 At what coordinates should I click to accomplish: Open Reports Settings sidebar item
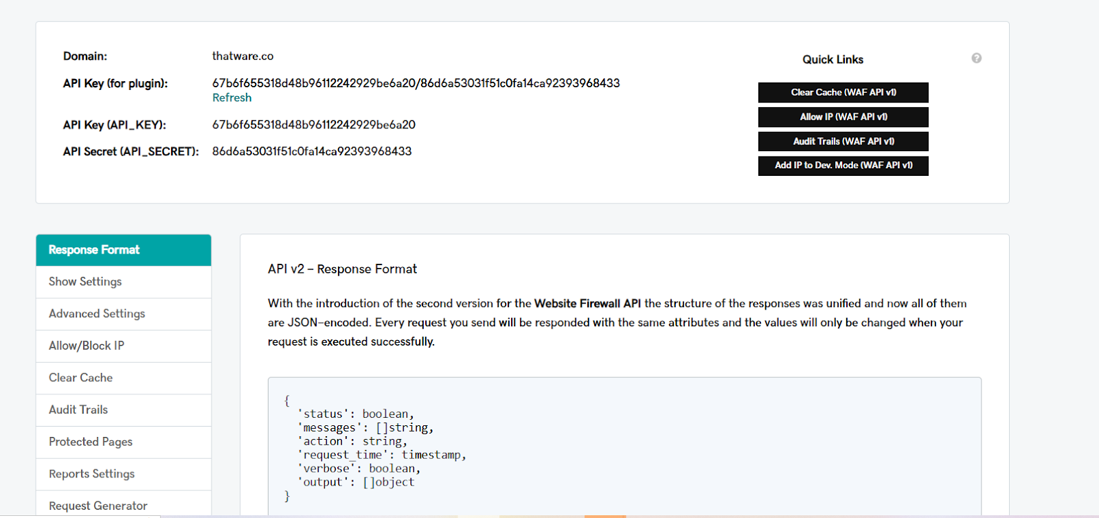[124, 474]
